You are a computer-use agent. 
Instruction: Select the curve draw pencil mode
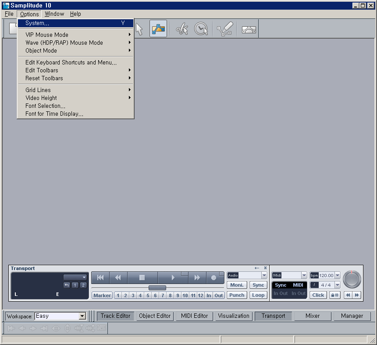tap(225, 29)
